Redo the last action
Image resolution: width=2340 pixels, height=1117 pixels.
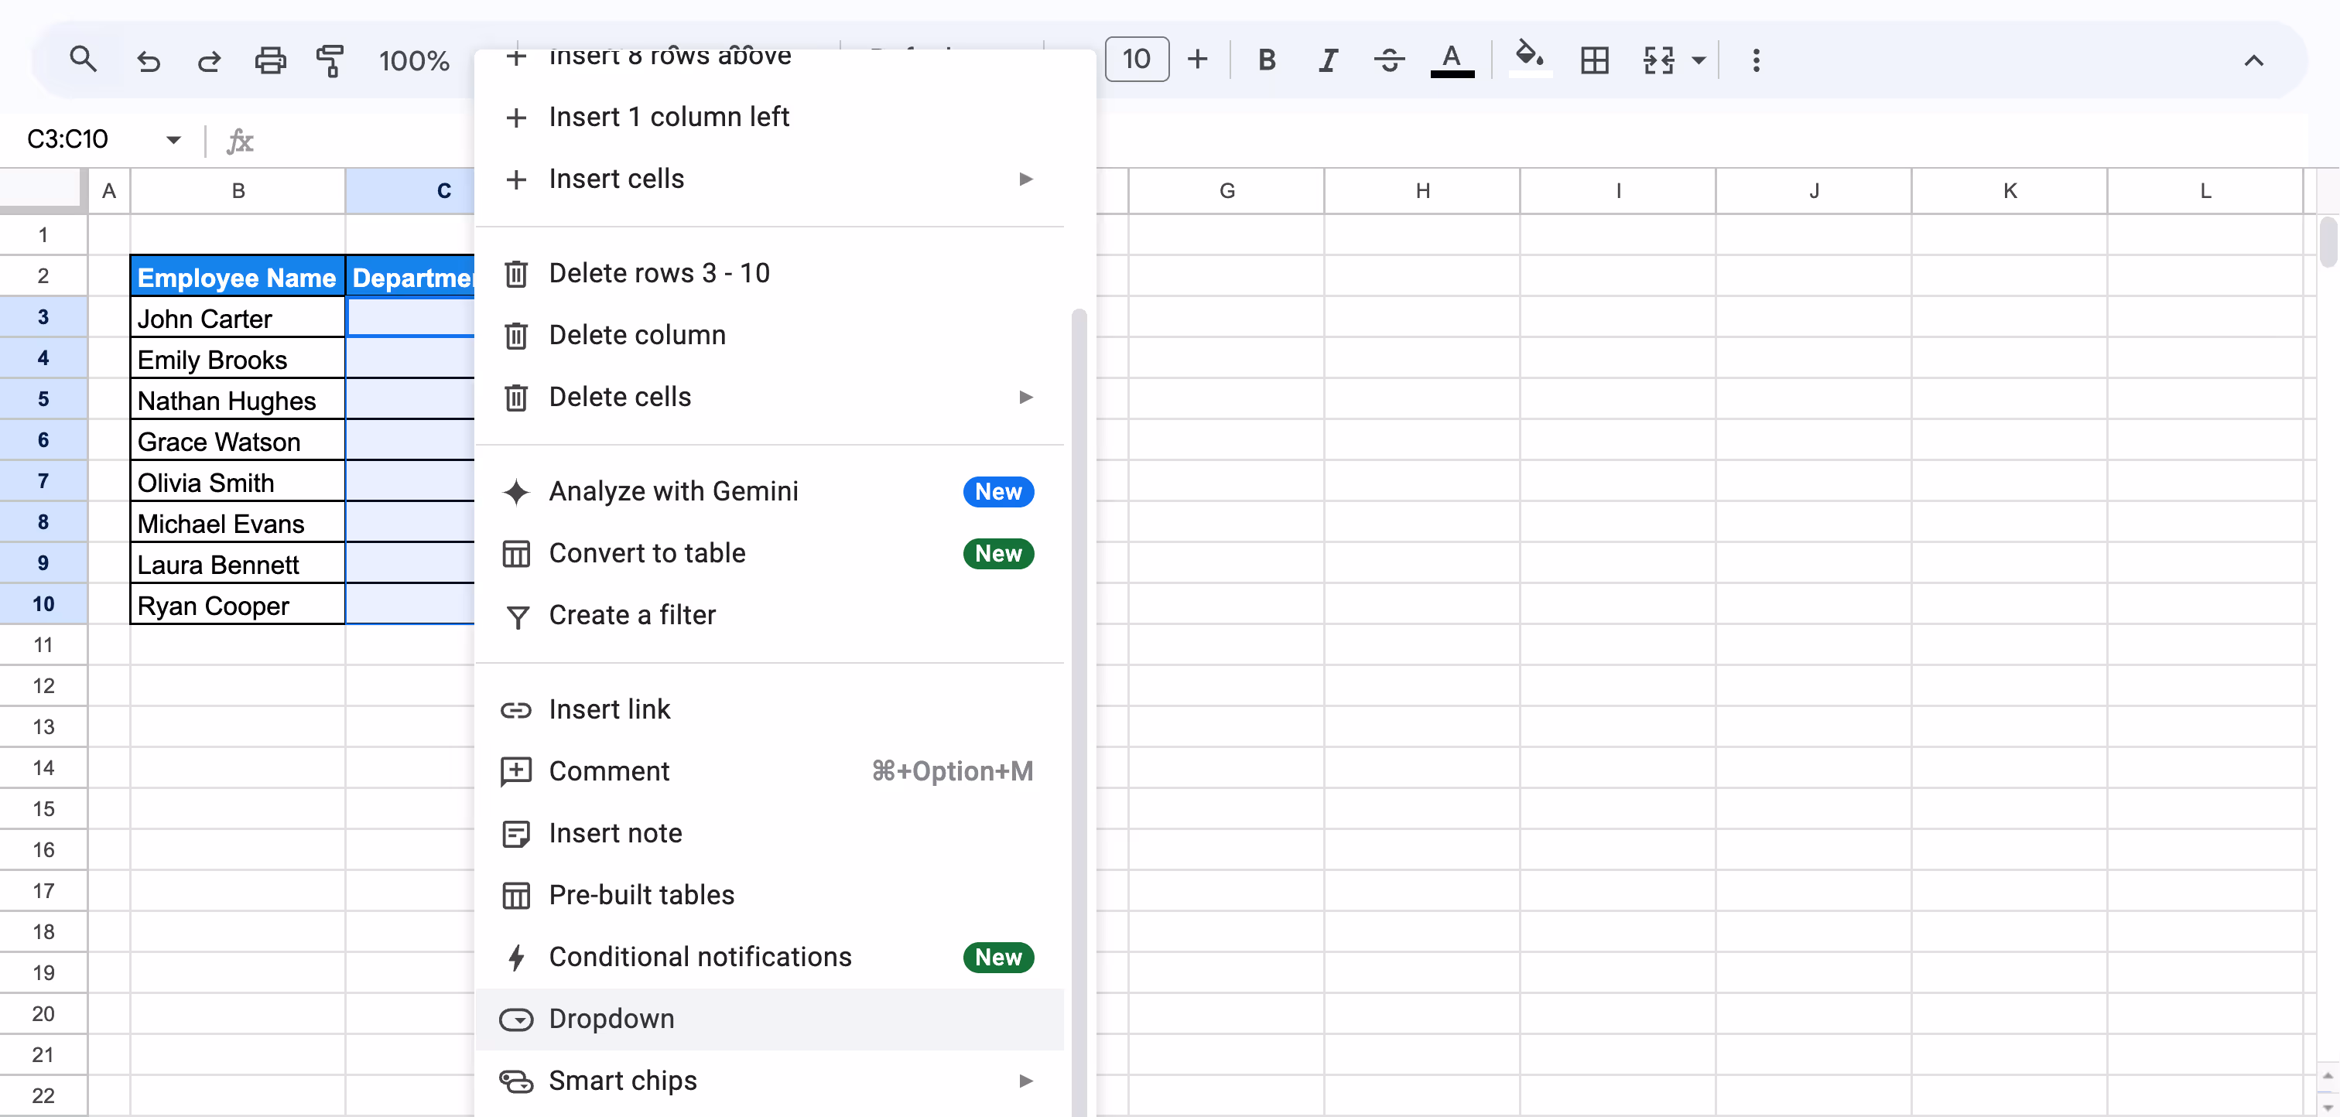208,60
